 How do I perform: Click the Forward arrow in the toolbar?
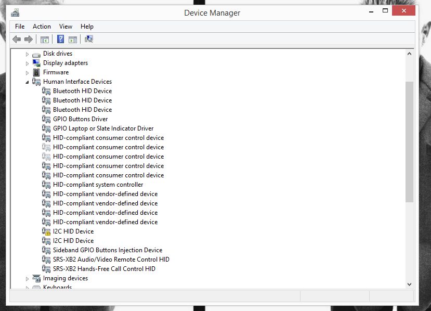click(29, 40)
